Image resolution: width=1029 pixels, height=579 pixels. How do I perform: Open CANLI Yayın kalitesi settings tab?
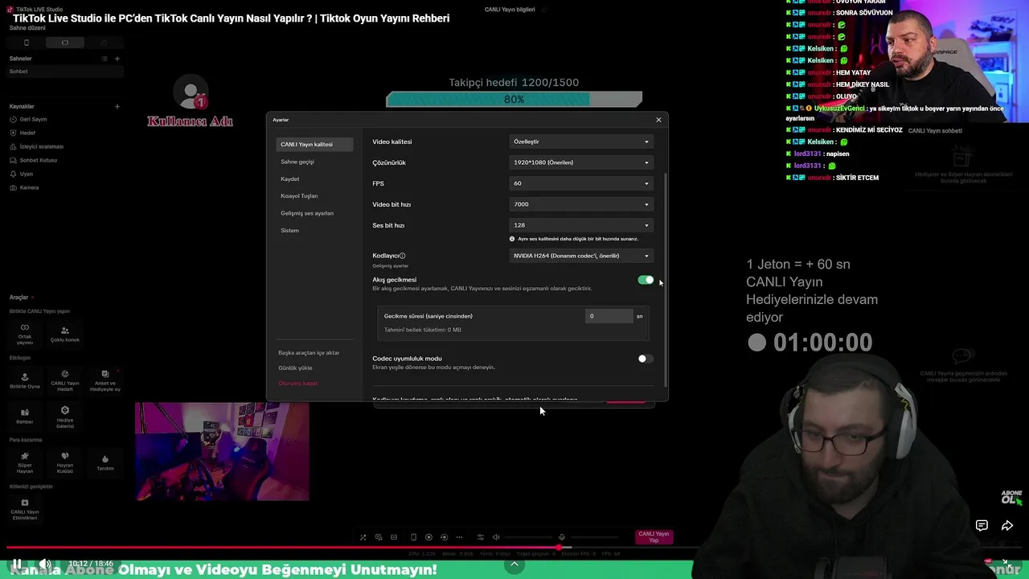(314, 145)
